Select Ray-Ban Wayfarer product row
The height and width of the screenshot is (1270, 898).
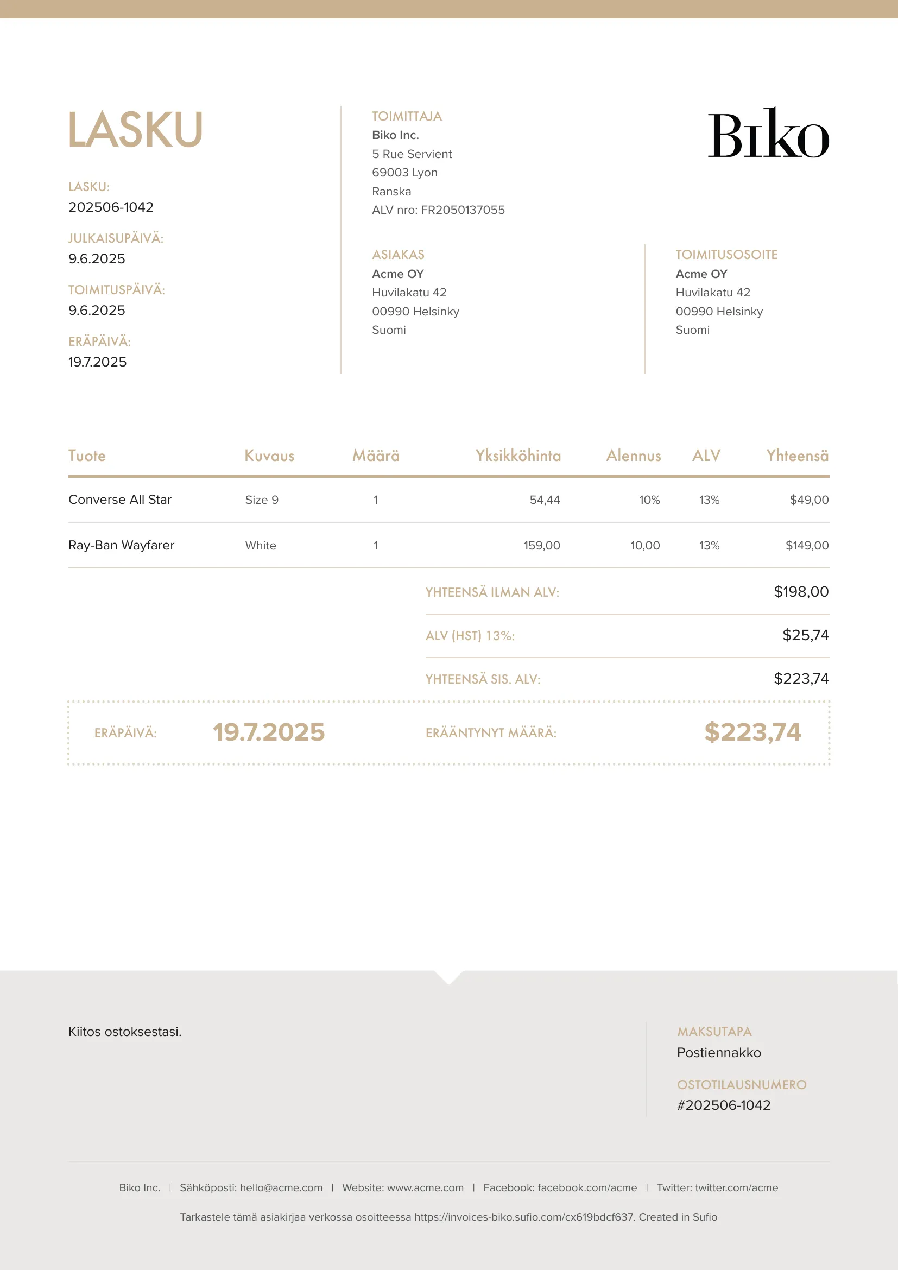click(x=448, y=545)
